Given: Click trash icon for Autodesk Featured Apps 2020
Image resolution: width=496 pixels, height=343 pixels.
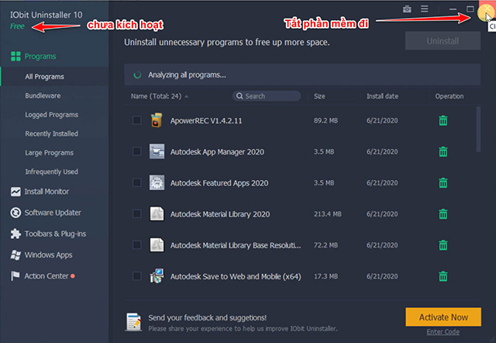Looking at the screenshot, I should coord(443,182).
